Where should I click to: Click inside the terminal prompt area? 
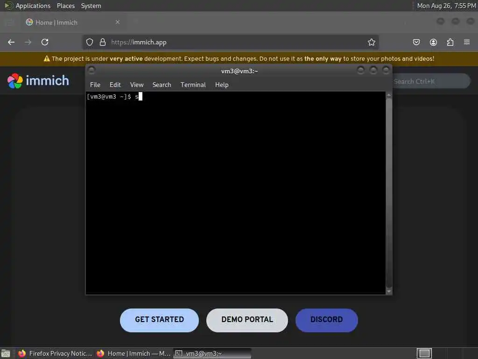click(235, 193)
